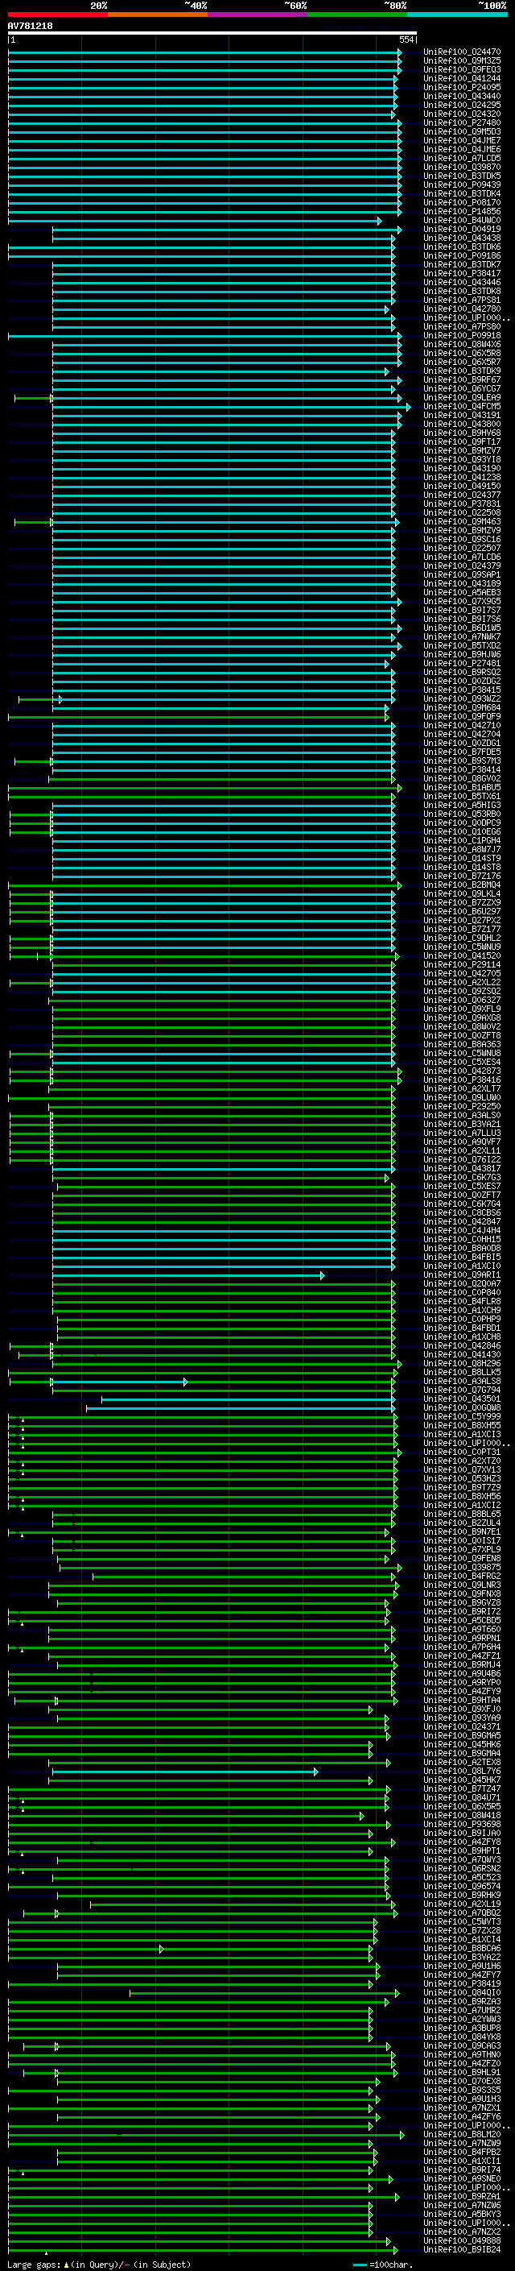Open entry UniRef100_Q9M684
This screenshot has height=2271, width=515.
pos(462,708)
